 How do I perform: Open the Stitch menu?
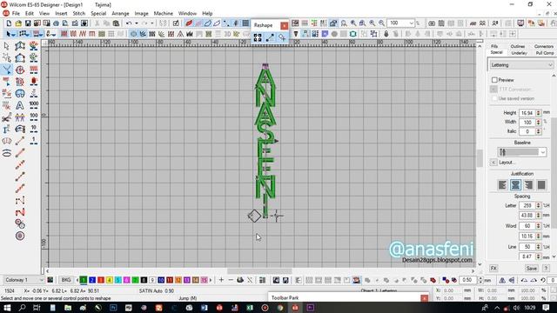[x=79, y=14]
